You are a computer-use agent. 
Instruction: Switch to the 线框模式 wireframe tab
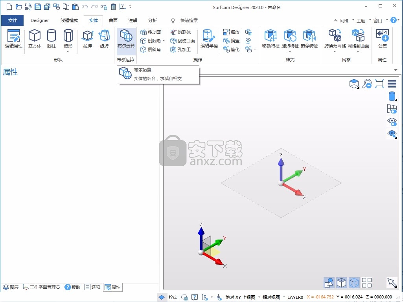coord(69,20)
